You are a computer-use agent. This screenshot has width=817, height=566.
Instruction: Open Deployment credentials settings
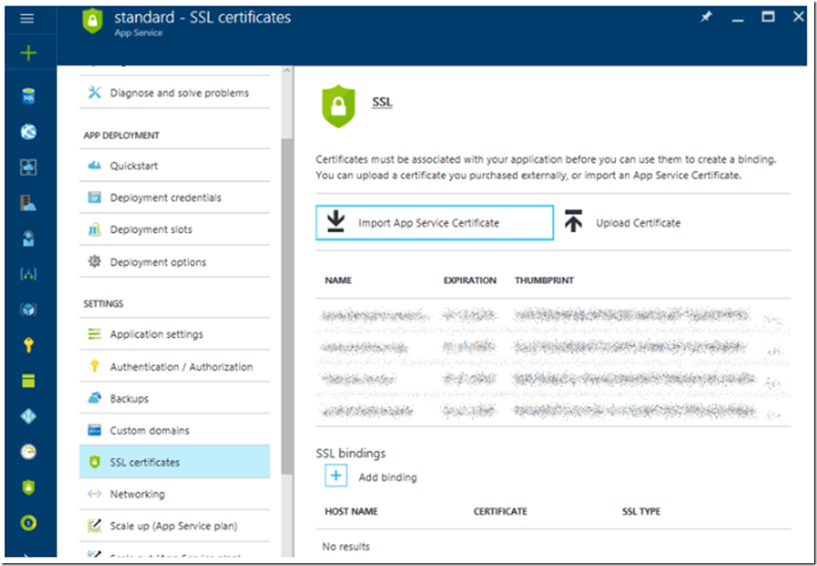166,198
